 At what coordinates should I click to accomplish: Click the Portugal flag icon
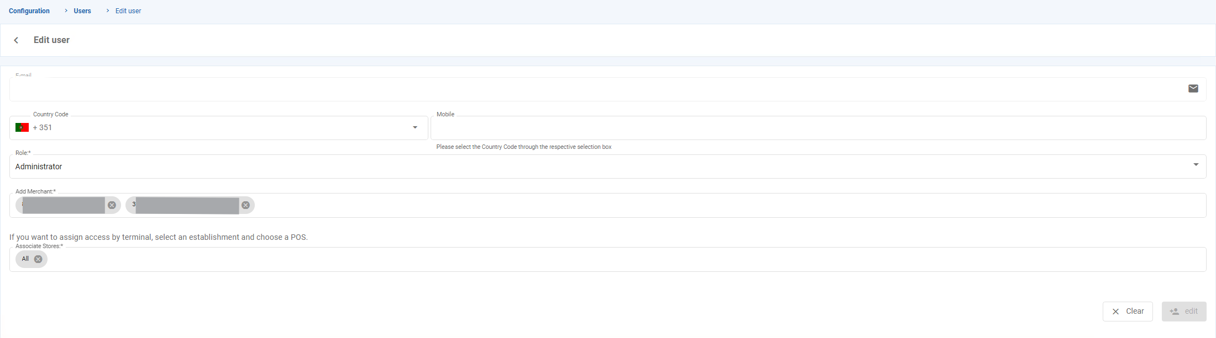click(x=22, y=128)
